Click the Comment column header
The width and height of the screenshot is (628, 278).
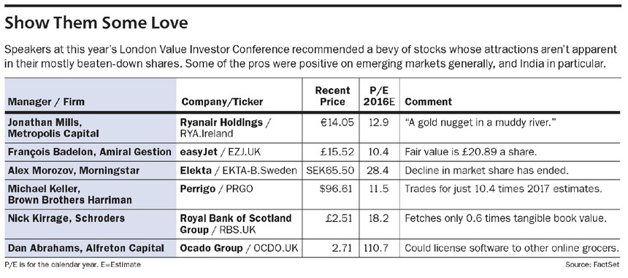click(428, 101)
